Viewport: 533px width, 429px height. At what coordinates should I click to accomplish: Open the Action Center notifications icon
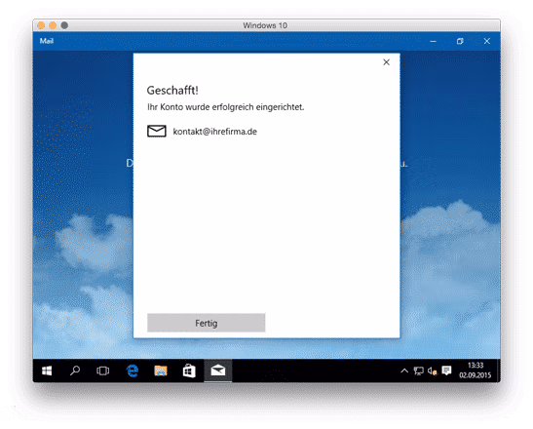pos(446,370)
